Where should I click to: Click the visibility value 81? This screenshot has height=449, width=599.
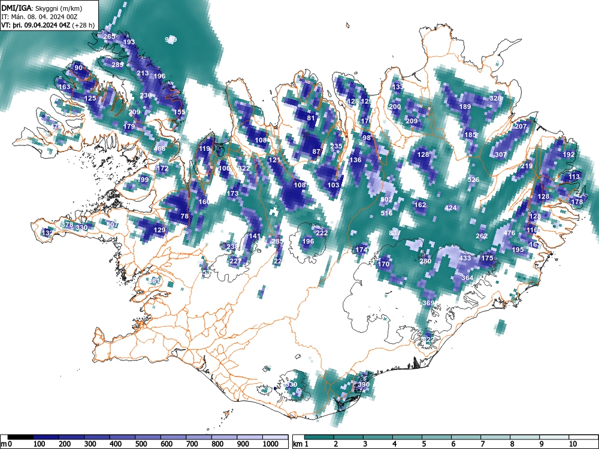click(311, 117)
